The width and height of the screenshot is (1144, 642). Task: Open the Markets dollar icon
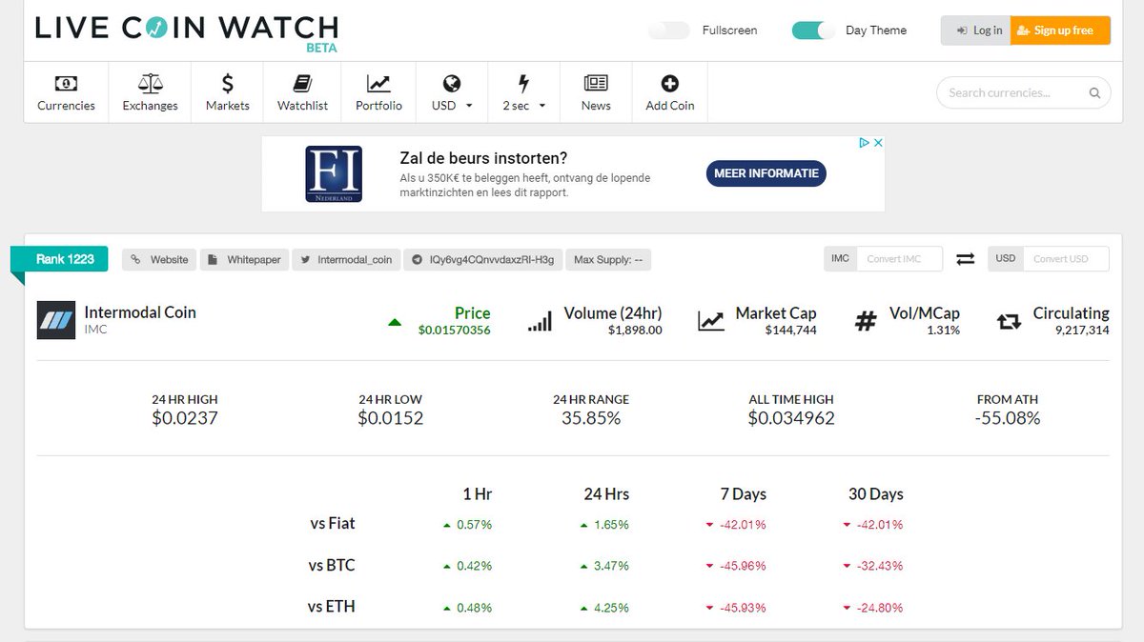pyautogui.click(x=228, y=83)
